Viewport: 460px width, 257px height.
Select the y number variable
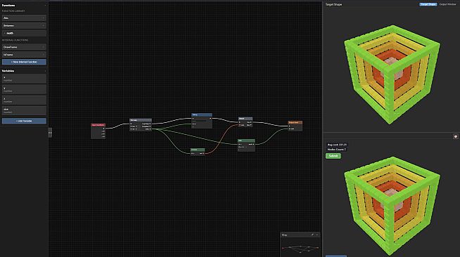[x=24, y=89]
